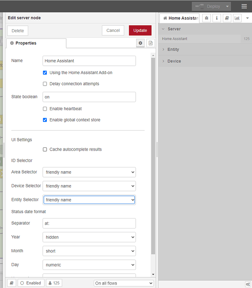Click the scrollbar down arrow in properties
Viewport: 252px width, 288px height.
coord(153,275)
